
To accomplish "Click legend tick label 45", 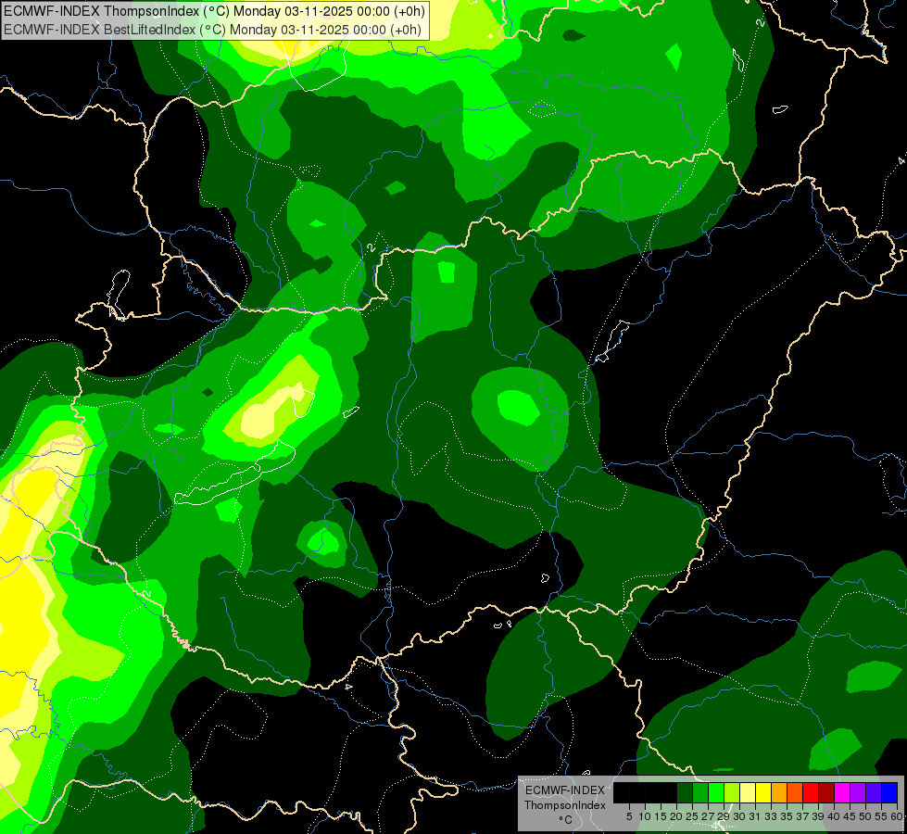I will [x=850, y=816].
